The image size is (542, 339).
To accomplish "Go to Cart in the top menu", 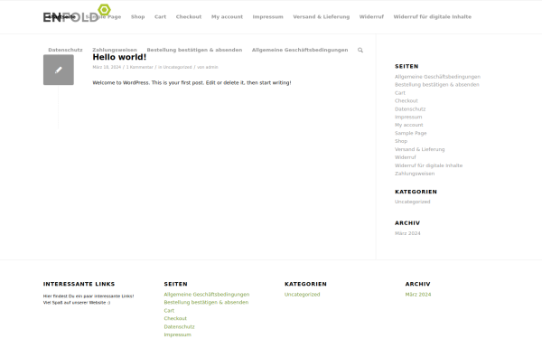I will coord(161,16).
